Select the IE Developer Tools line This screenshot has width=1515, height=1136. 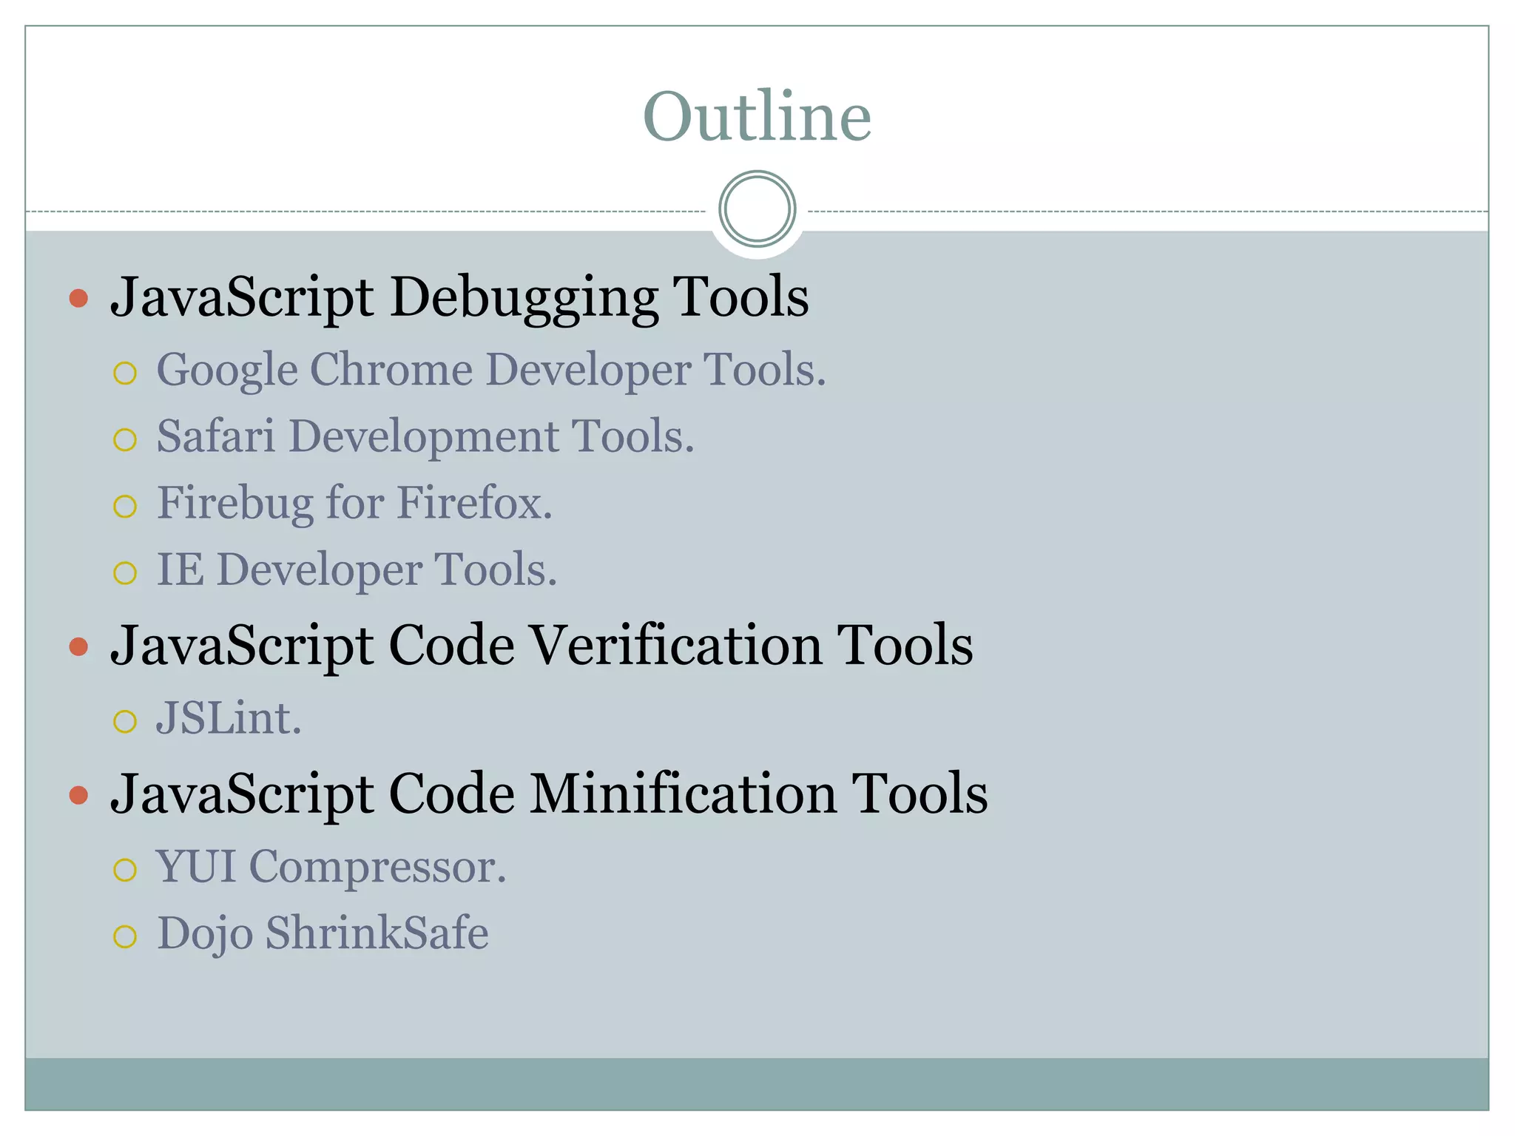[x=357, y=570]
